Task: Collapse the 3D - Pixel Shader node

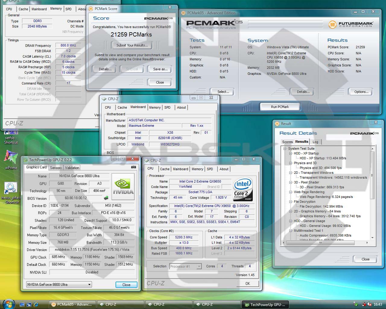Action: [291, 182]
